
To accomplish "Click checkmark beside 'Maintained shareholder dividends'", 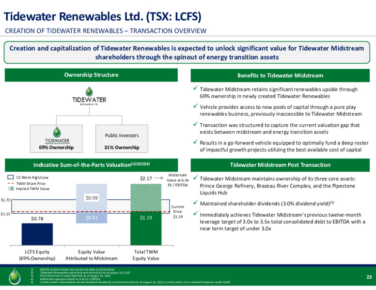I will [x=196, y=203].
